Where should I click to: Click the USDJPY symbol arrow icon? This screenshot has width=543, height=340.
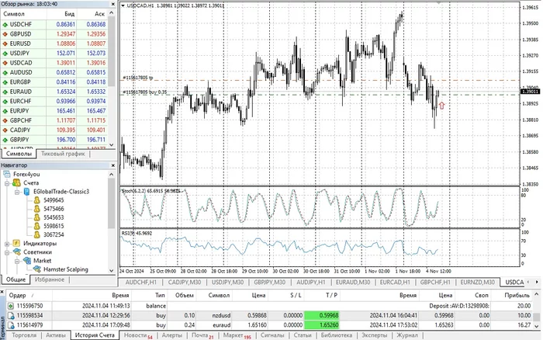5,54
